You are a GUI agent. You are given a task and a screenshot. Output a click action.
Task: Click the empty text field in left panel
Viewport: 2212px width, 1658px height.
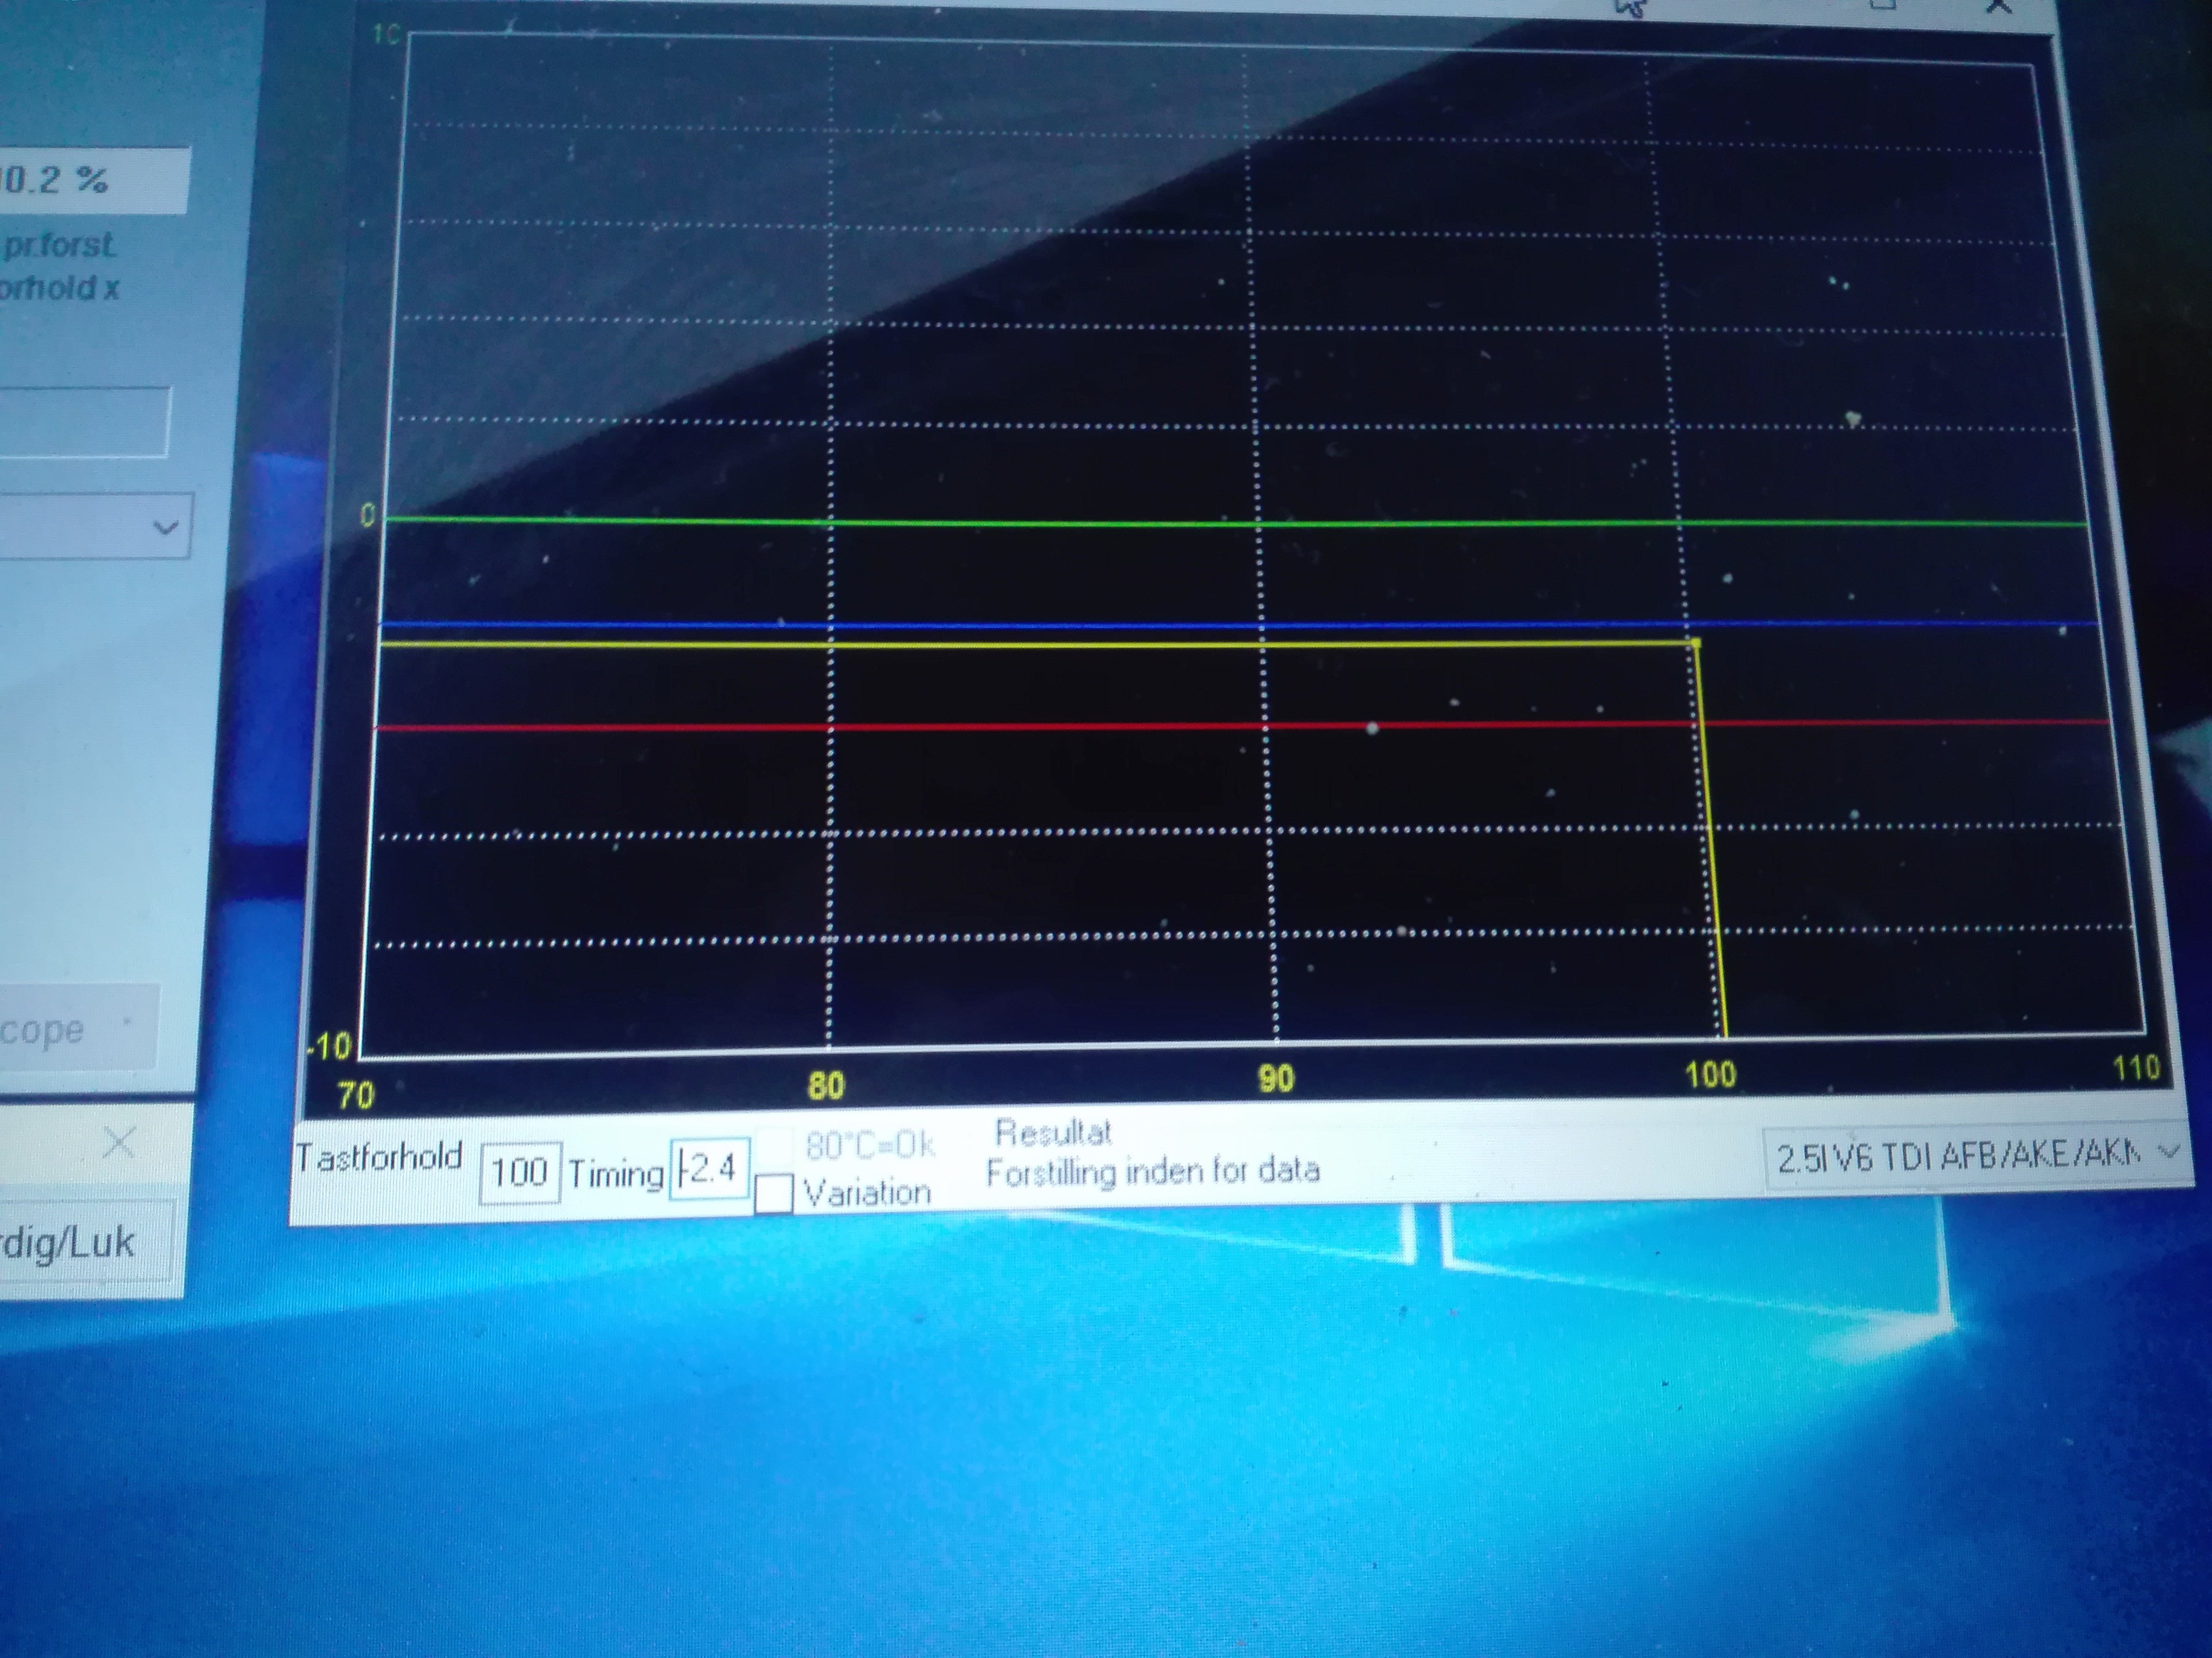(85, 422)
